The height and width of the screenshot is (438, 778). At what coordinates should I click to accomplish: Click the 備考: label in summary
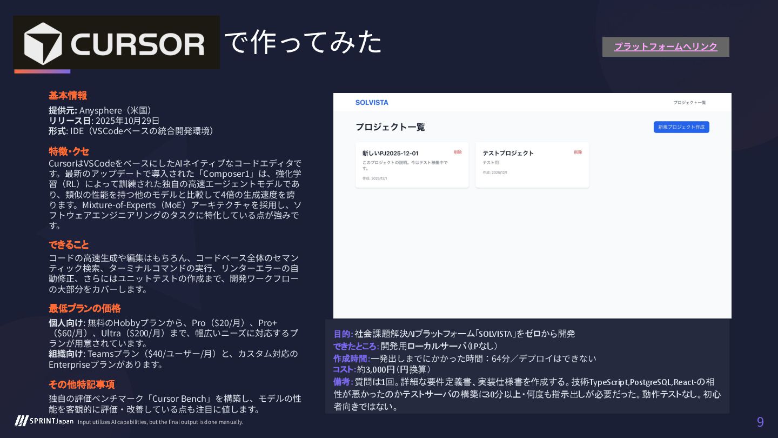coord(343,382)
